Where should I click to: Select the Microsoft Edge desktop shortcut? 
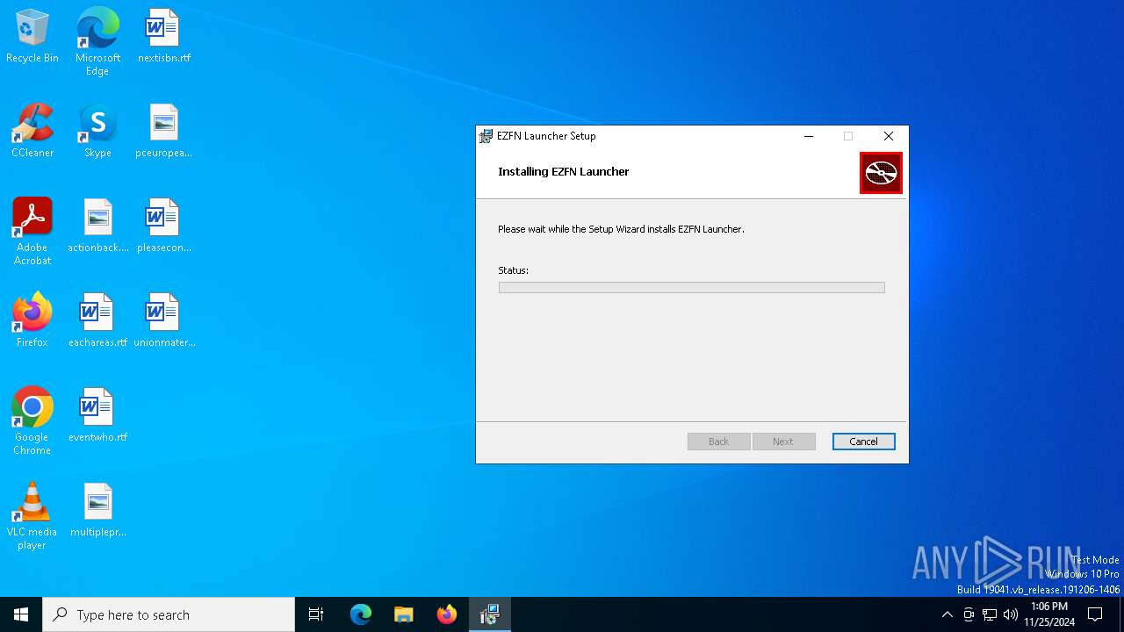tap(97, 42)
